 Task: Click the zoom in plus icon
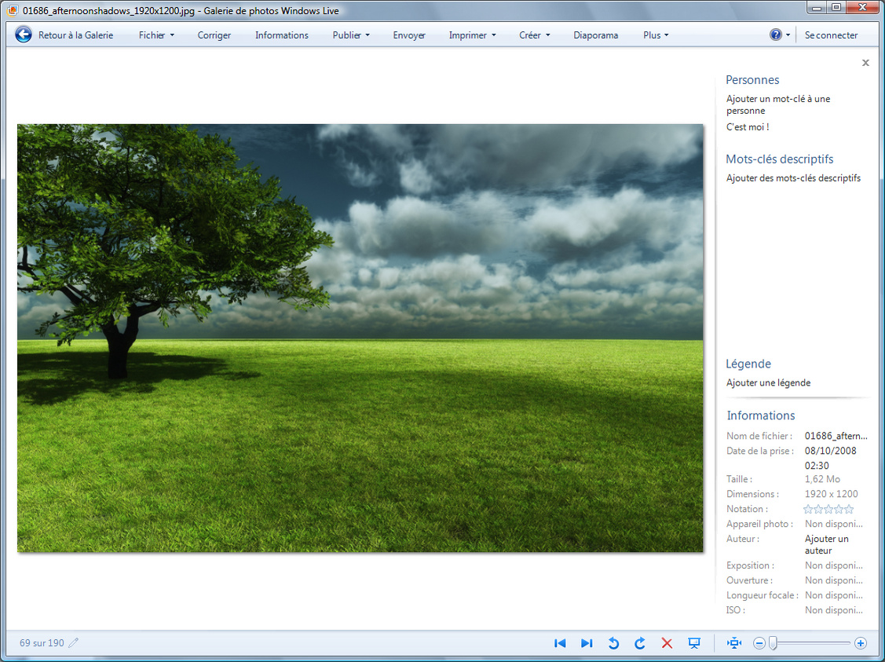(x=861, y=643)
